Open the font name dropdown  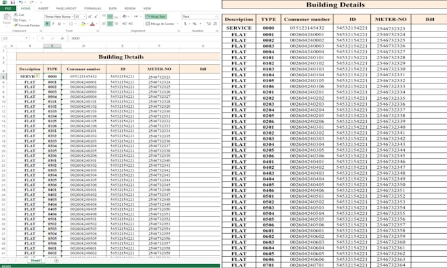point(72,16)
